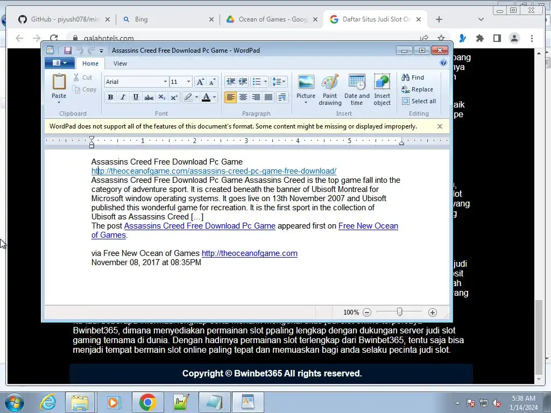Justify the paragraph text
551x413 pixels.
(269, 97)
